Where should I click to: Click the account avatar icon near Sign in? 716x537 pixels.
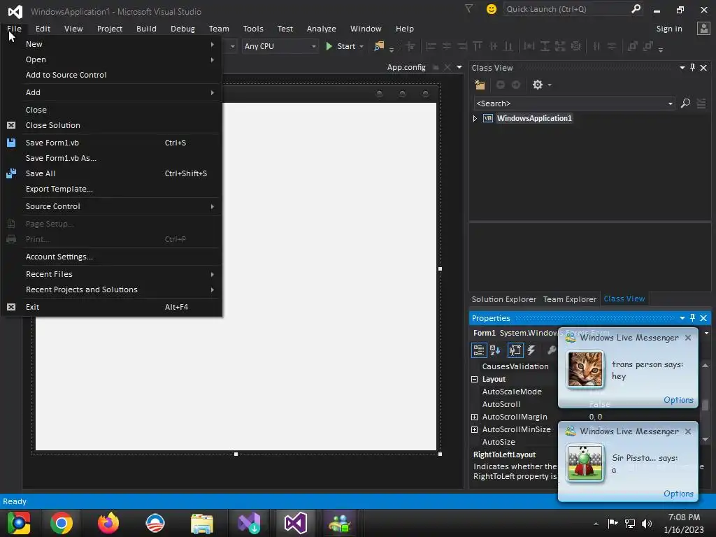[x=703, y=28]
